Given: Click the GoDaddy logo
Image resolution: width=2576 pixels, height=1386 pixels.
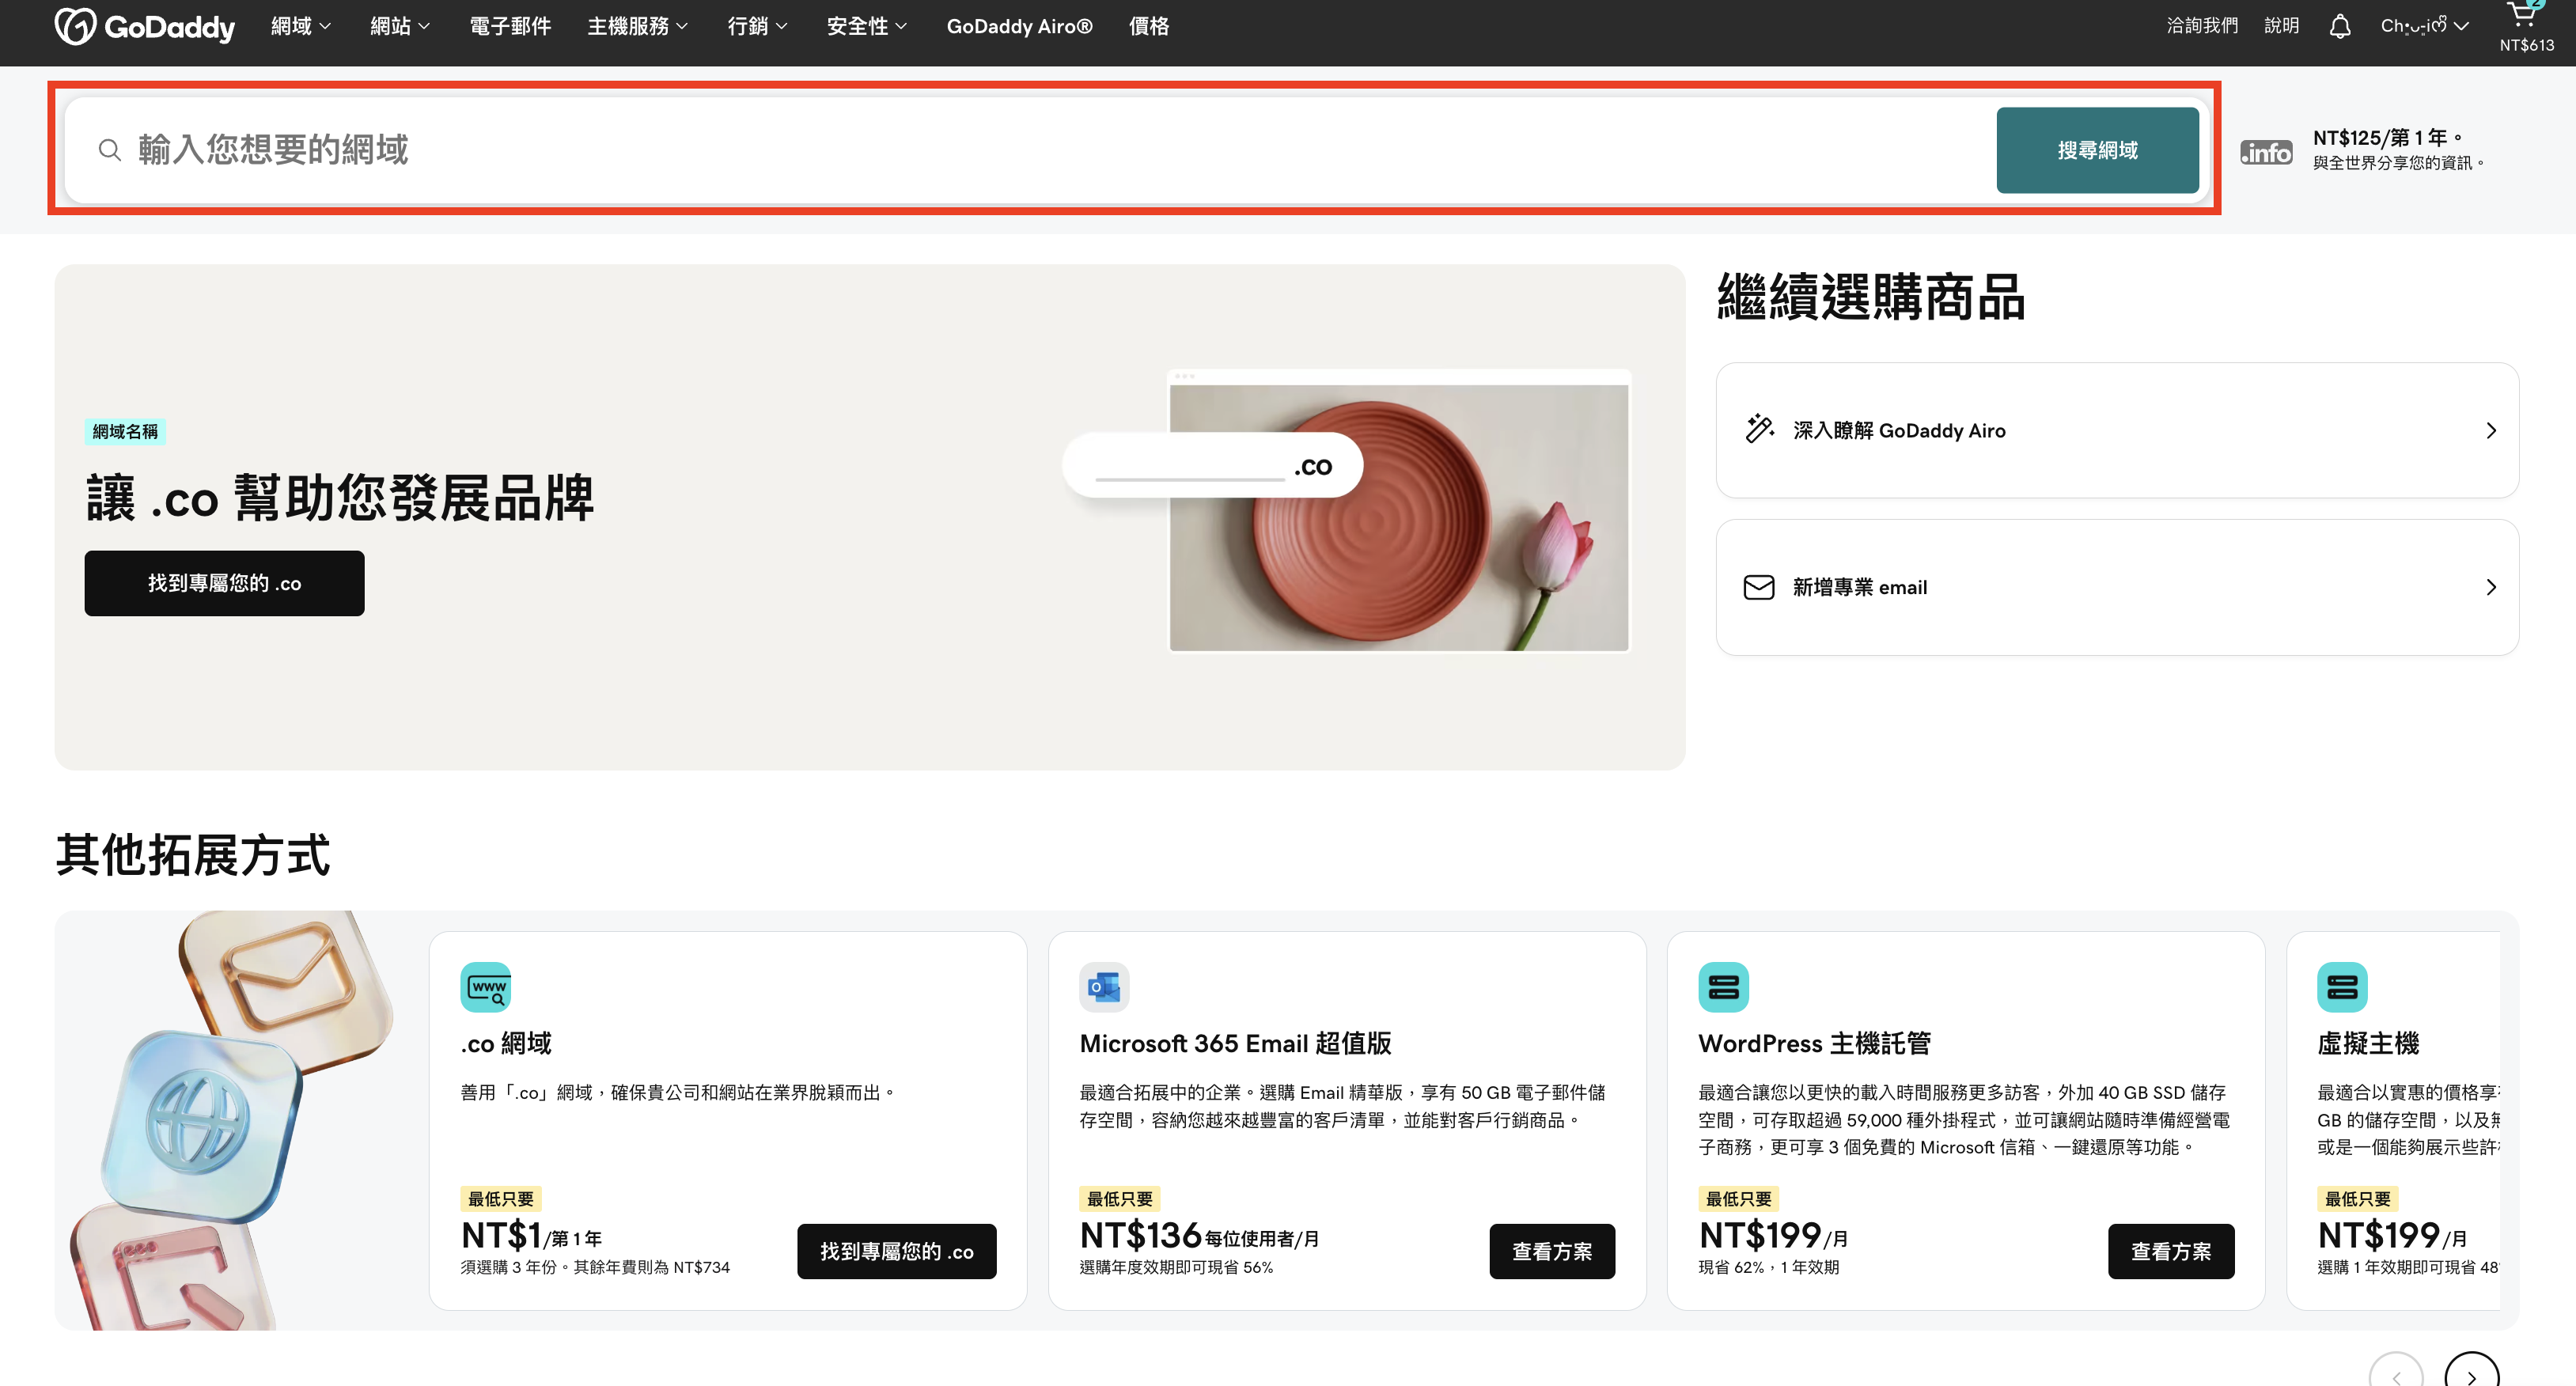Looking at the screenshot, I should coord(145,26).
